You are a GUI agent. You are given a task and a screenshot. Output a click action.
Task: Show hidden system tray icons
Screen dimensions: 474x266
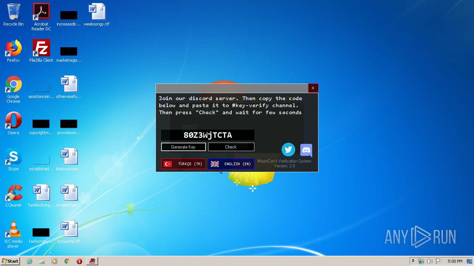pyautogui.click(x=413, y=261)
